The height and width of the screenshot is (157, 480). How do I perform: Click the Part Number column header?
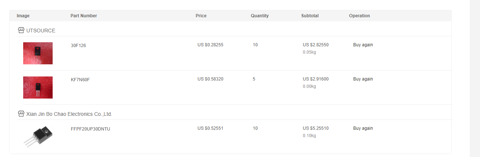(x=84, y=16)
